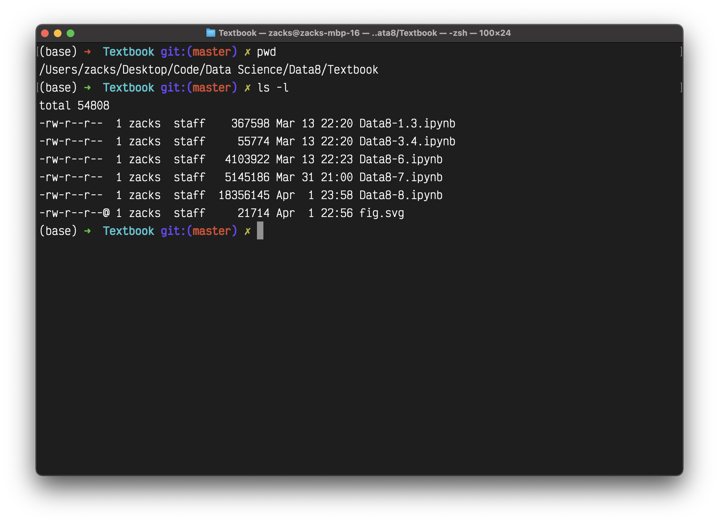719x523 pixels.
Task: Click the red prompt arrow before pwd
Action: (87, 52)
